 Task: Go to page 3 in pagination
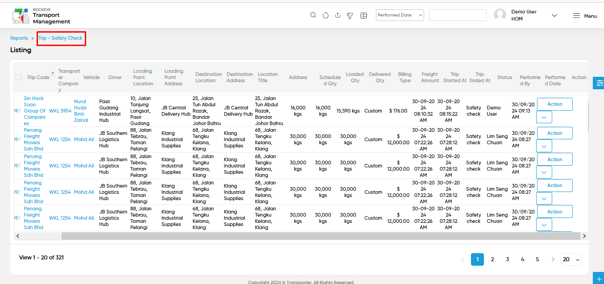[x=508, y=259]
